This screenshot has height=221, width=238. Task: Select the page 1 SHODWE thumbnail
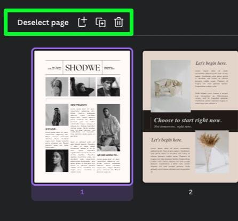click(82, 117)
